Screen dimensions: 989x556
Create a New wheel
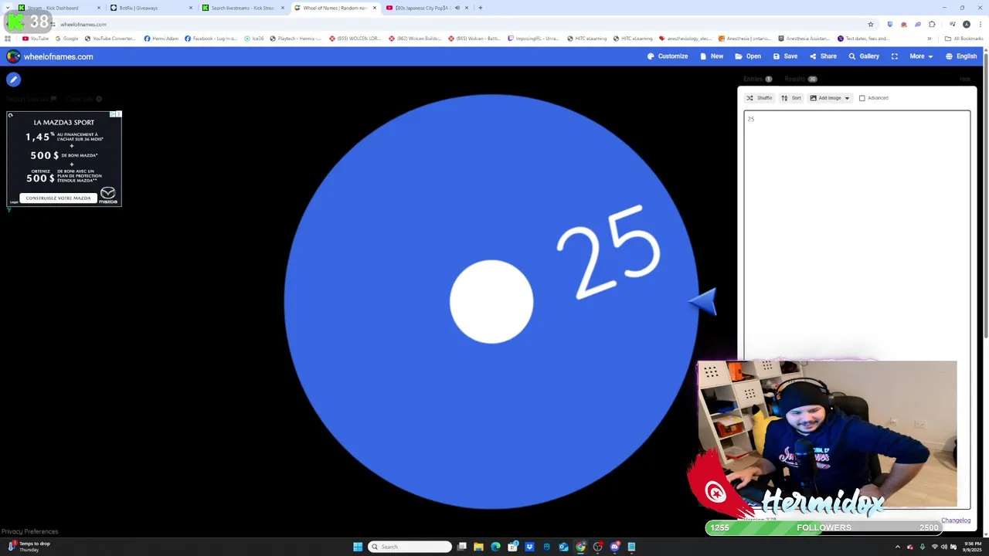pos(712,56)
